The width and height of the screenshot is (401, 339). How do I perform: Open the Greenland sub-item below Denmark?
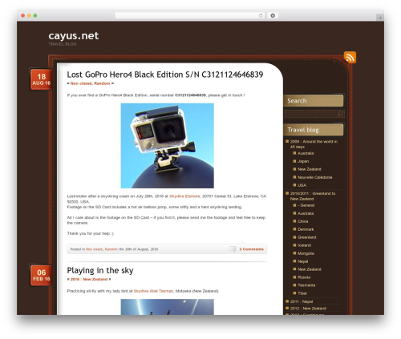[x=307, y=237]
